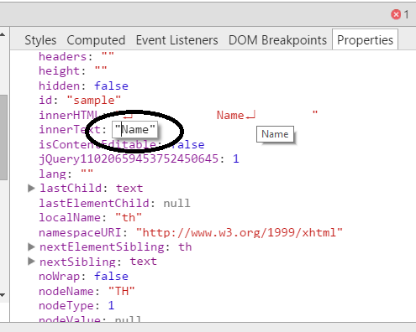Image resolution: width=416 pixels, height=332 pixels.
Task: Open the DOM Breakpoints tab
Action: pos(277,40)
